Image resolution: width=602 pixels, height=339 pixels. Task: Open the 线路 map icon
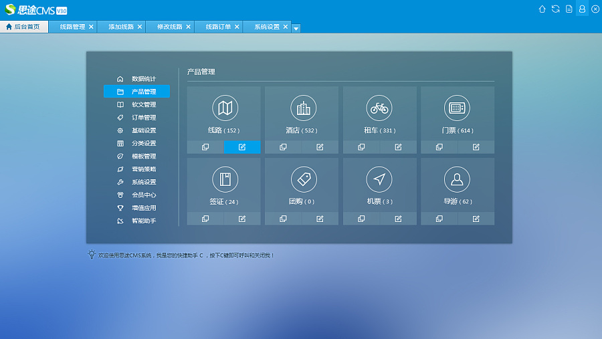tap(225, 108)
